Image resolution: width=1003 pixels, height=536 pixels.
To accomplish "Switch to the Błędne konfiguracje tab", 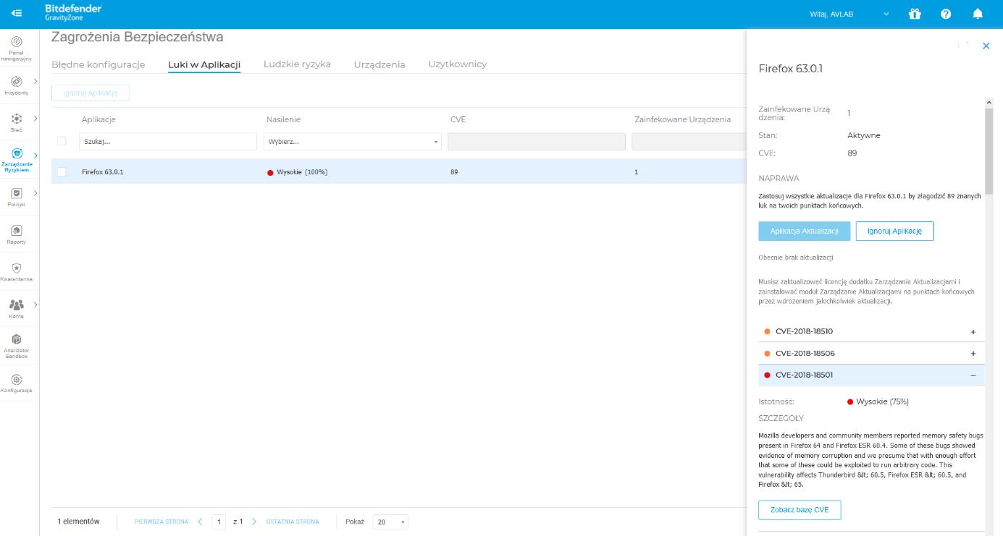I will coord(98,64).
